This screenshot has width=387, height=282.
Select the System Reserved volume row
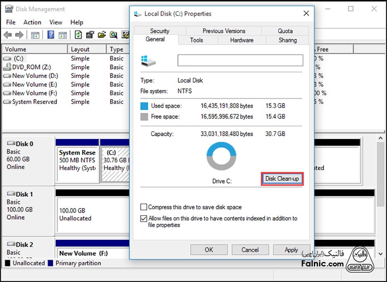pos(35,102)
